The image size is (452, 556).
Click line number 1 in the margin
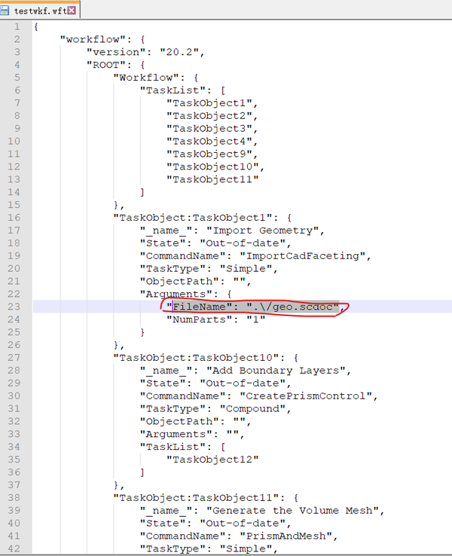coord(17,26)
